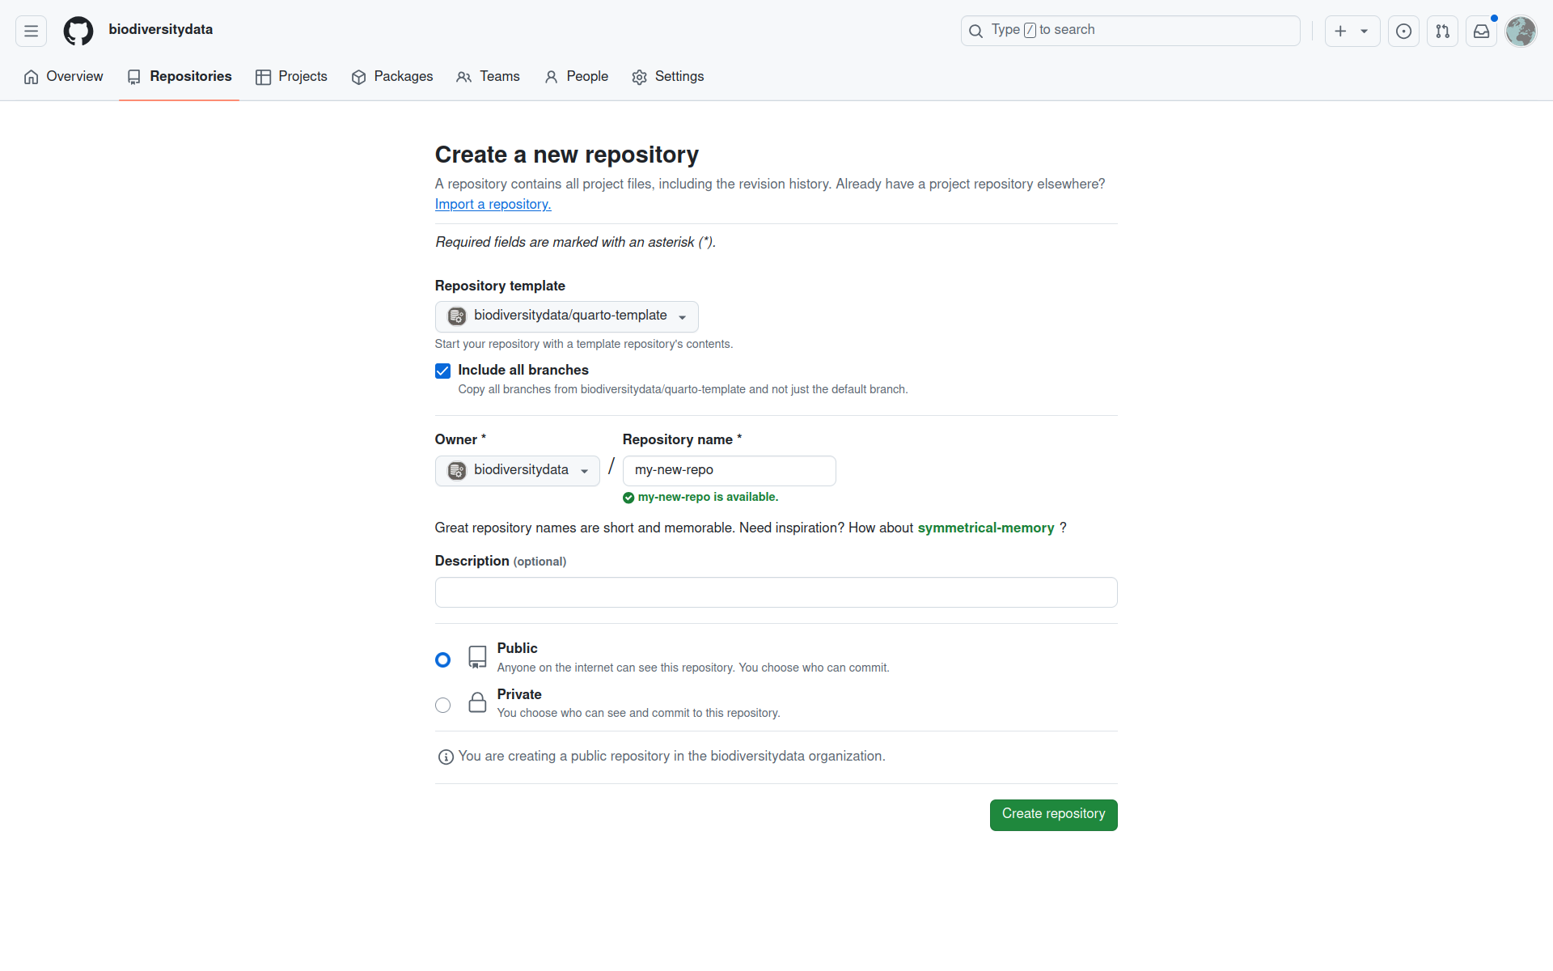Open the notifications inbox icon

tap(1481, 31)
